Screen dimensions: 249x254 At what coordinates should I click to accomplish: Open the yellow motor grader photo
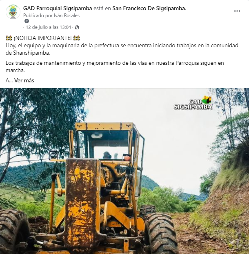click(x=124, y=171)
